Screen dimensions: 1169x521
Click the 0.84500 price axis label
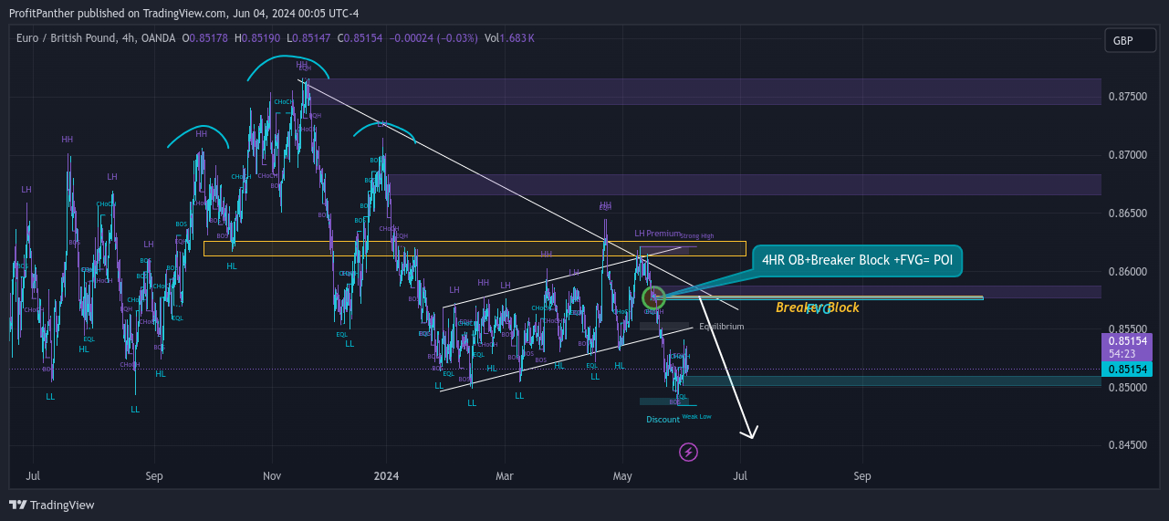[1127, 445]
